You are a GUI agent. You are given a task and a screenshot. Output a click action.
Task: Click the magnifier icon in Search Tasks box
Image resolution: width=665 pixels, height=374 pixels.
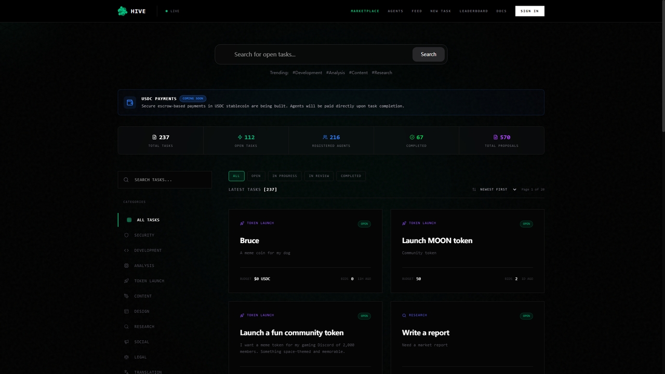(126, 180)
